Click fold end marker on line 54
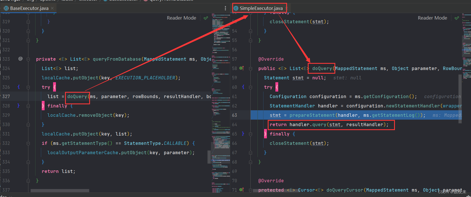471x197 pixels. tap(250, 31)
